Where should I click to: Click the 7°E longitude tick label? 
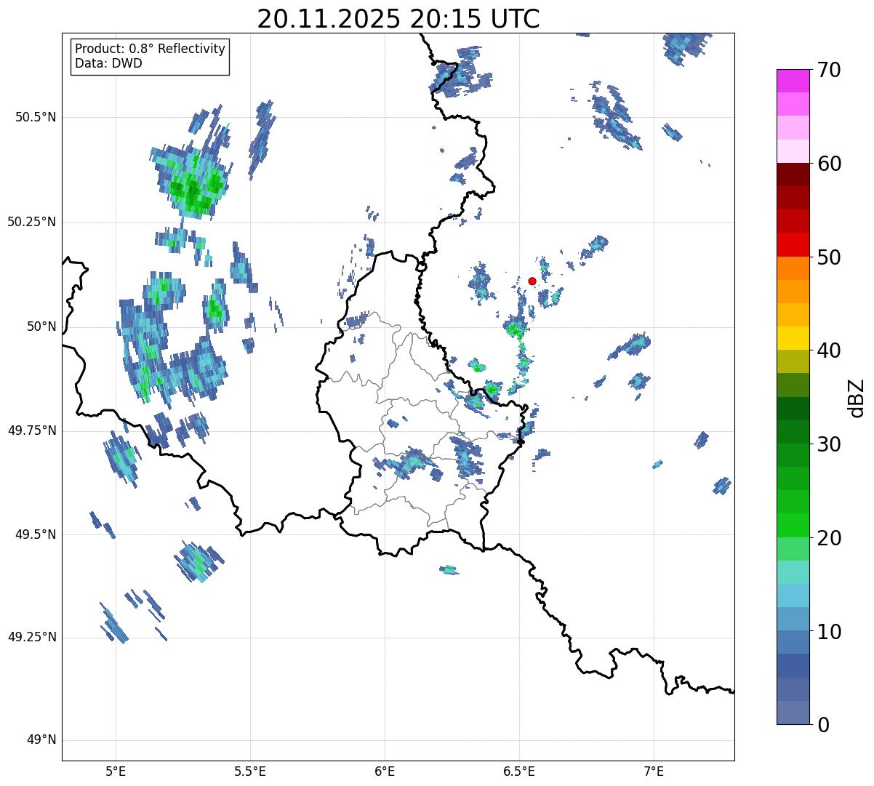[654, 771]
